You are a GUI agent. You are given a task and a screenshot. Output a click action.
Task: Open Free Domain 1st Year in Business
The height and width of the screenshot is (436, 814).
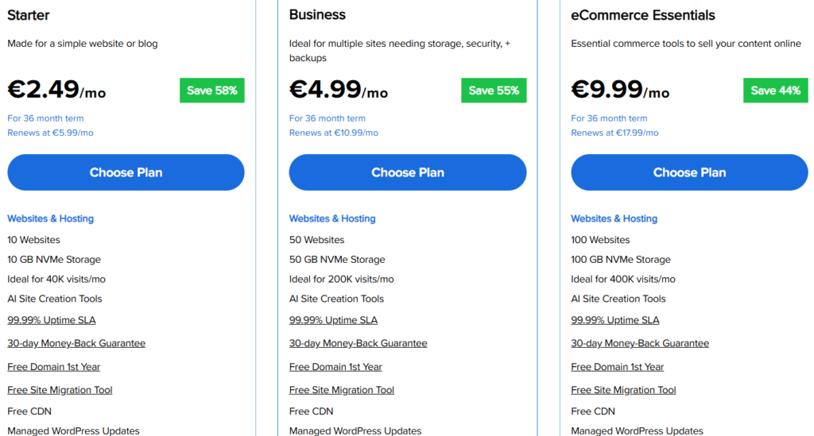pos(335,367)
